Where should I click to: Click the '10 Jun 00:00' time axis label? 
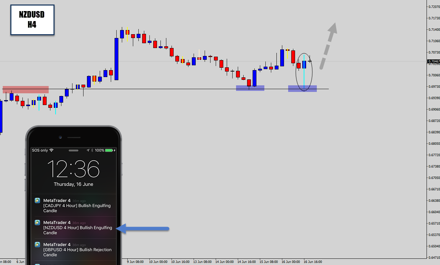(158, 262)
